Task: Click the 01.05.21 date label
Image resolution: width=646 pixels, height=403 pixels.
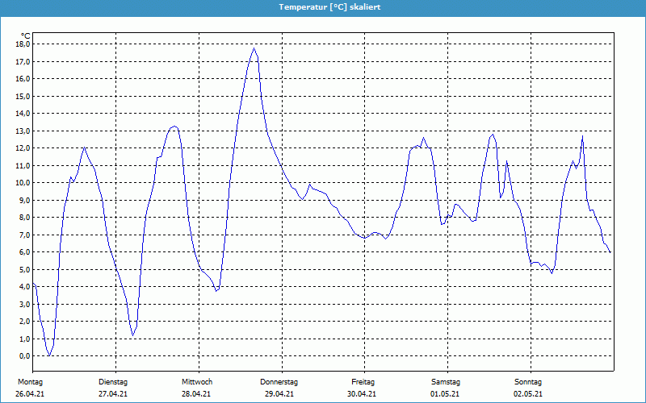Action: pos(446,394)
